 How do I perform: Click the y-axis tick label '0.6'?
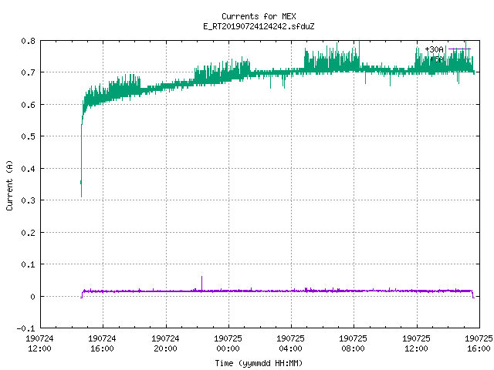click(x=28, y=105)
